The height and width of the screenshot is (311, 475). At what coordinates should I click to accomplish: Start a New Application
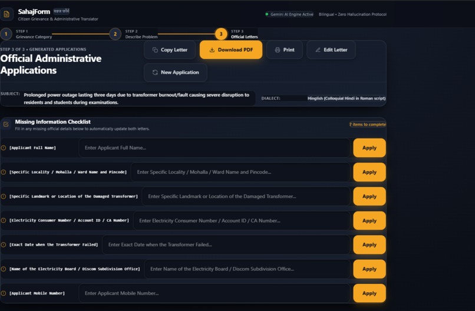click(x=176, y=72)
